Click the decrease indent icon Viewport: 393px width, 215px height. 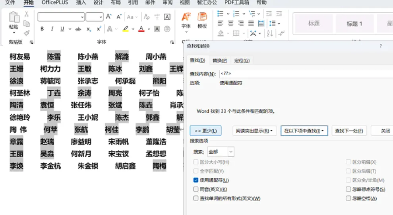coord(269,14)
